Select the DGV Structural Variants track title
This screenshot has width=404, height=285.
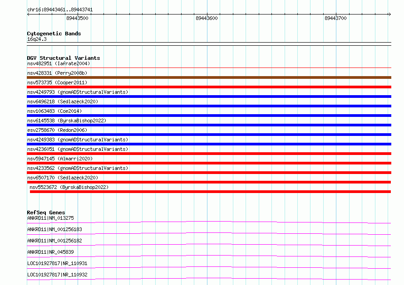coord(64,58)
